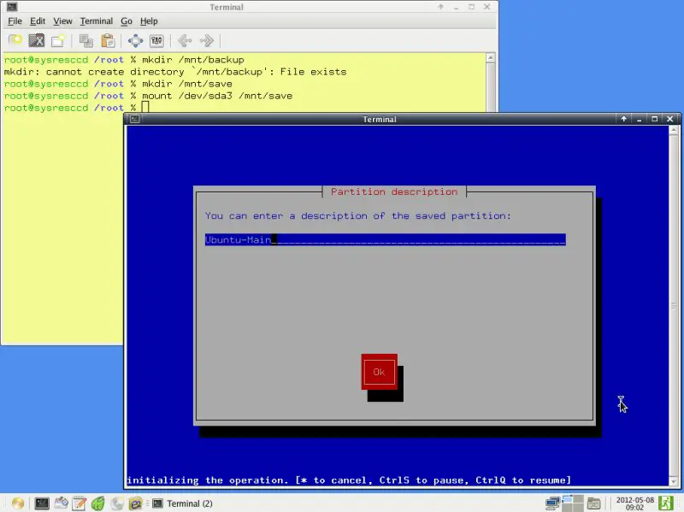Viewport: 684px width, 512px height.
Task: Launch the web browser 'e' icon
Action: coord(136,503)
